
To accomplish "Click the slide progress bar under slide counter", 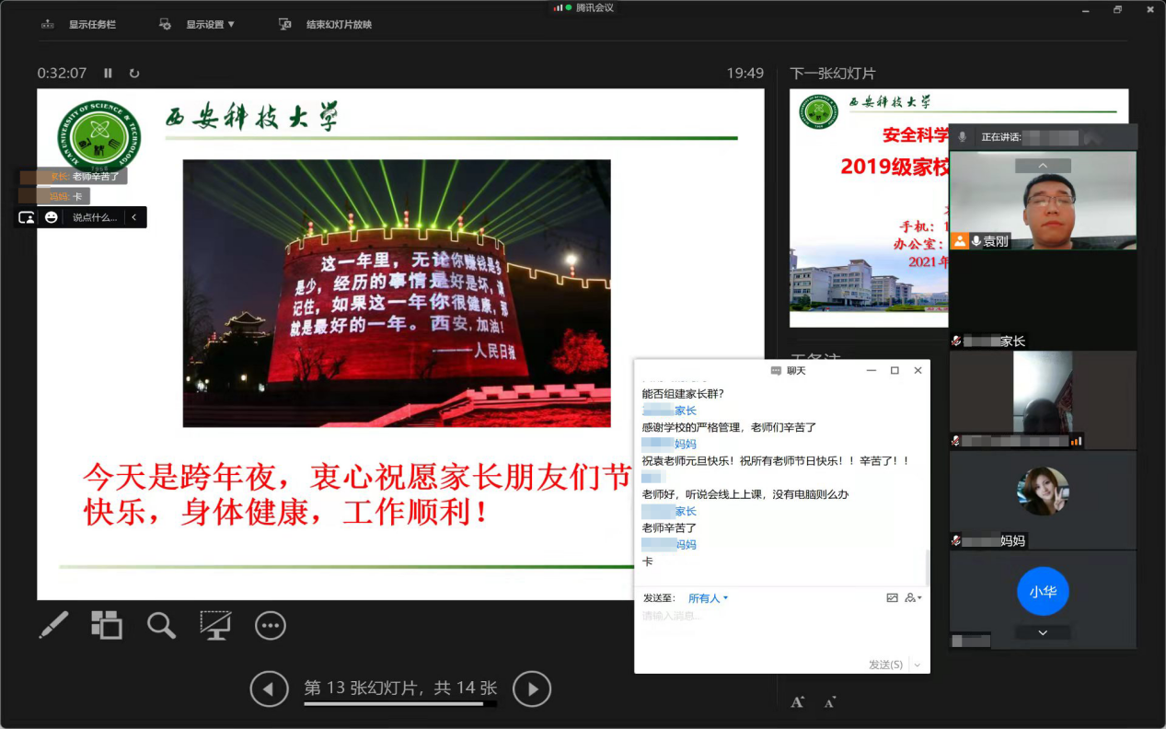I will point(400,704).
